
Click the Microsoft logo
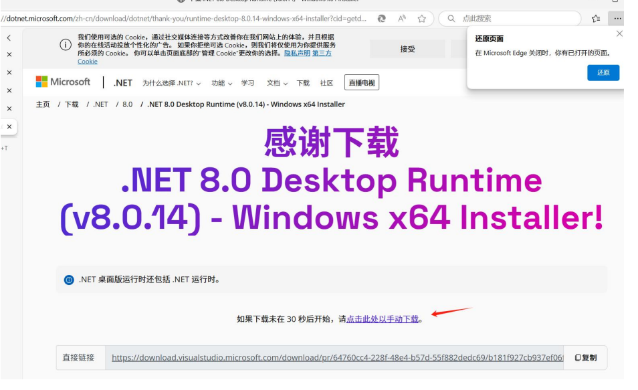[x=63, y=82]
